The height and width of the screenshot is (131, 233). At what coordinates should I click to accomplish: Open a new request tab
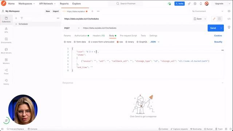92,11
